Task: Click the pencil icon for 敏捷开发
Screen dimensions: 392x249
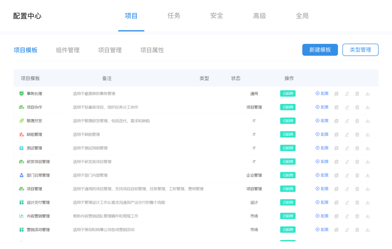Action: point(347,121)
